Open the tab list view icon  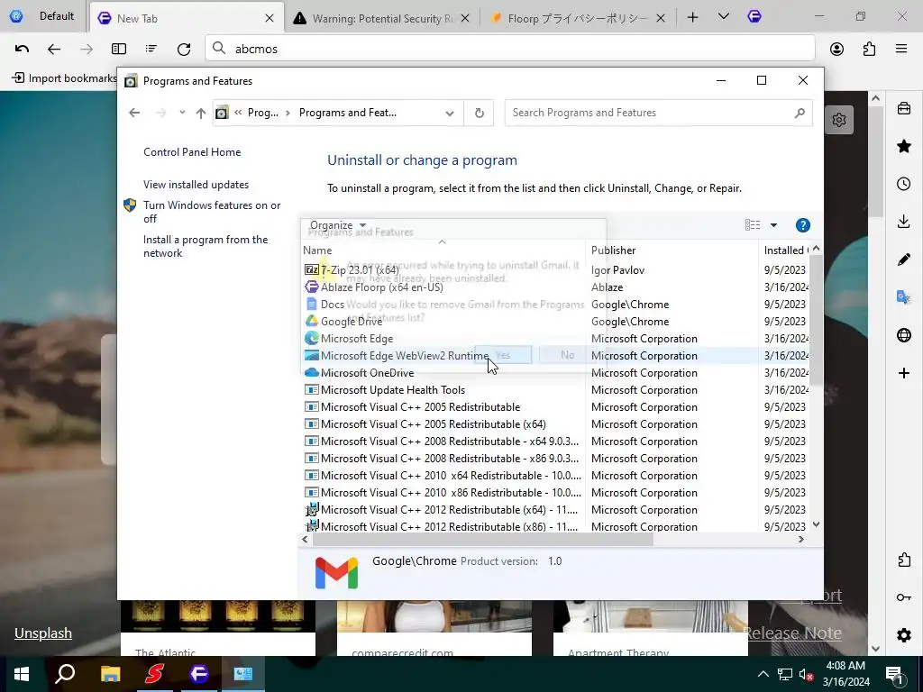click(x=151, y=49)
